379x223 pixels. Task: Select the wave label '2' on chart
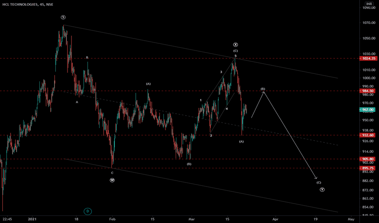tap(211, 135)
